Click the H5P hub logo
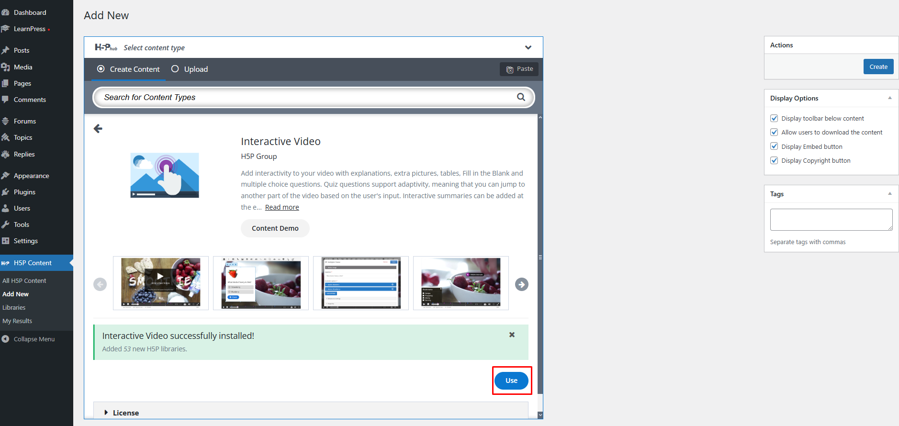The height and width of the screenshot is (426, 899). click(106, 47)
